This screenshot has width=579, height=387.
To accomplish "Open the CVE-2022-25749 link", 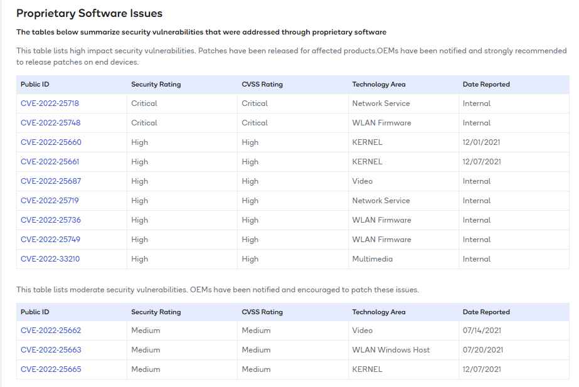I will (51, 240).
